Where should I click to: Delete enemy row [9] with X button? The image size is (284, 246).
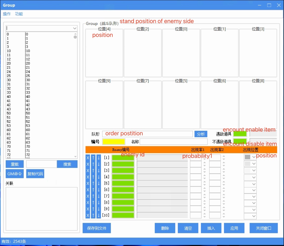[x=88, y=209]
